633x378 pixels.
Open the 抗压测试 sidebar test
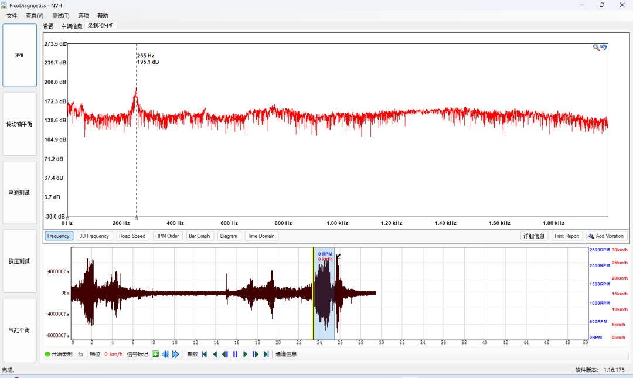tap(20, 261)
